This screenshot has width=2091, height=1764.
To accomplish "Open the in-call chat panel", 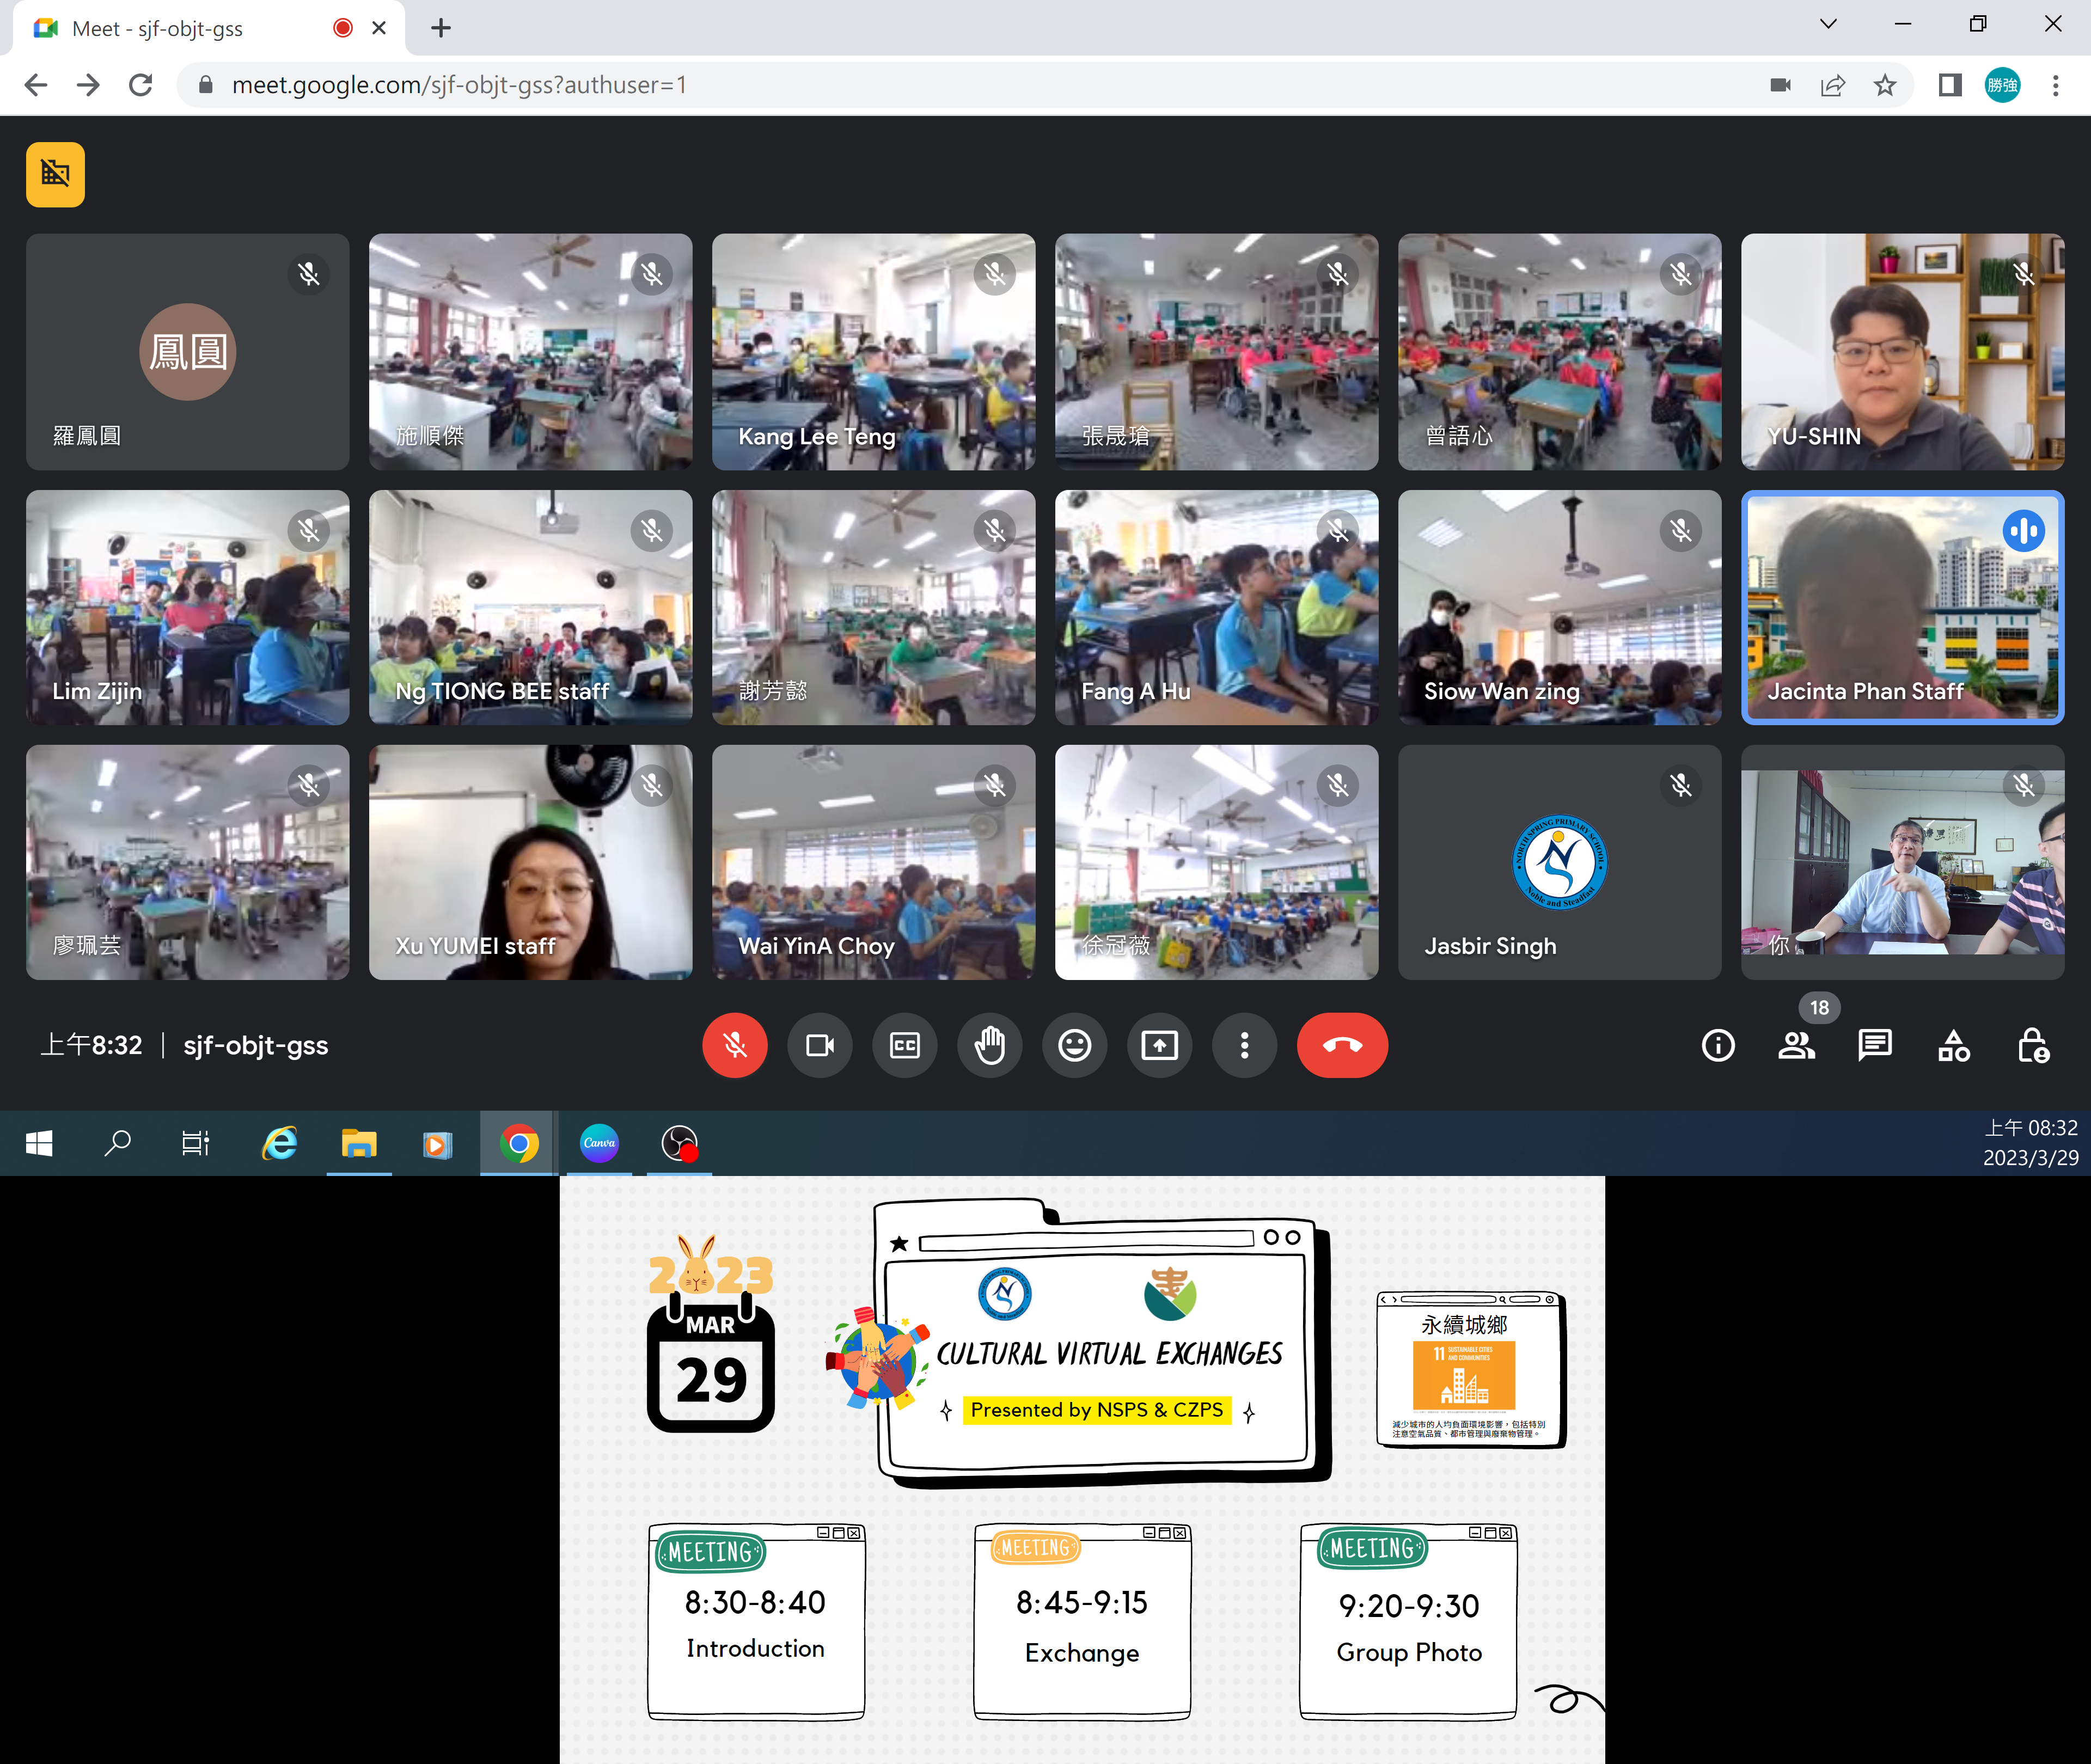I will (1874, 1046).
